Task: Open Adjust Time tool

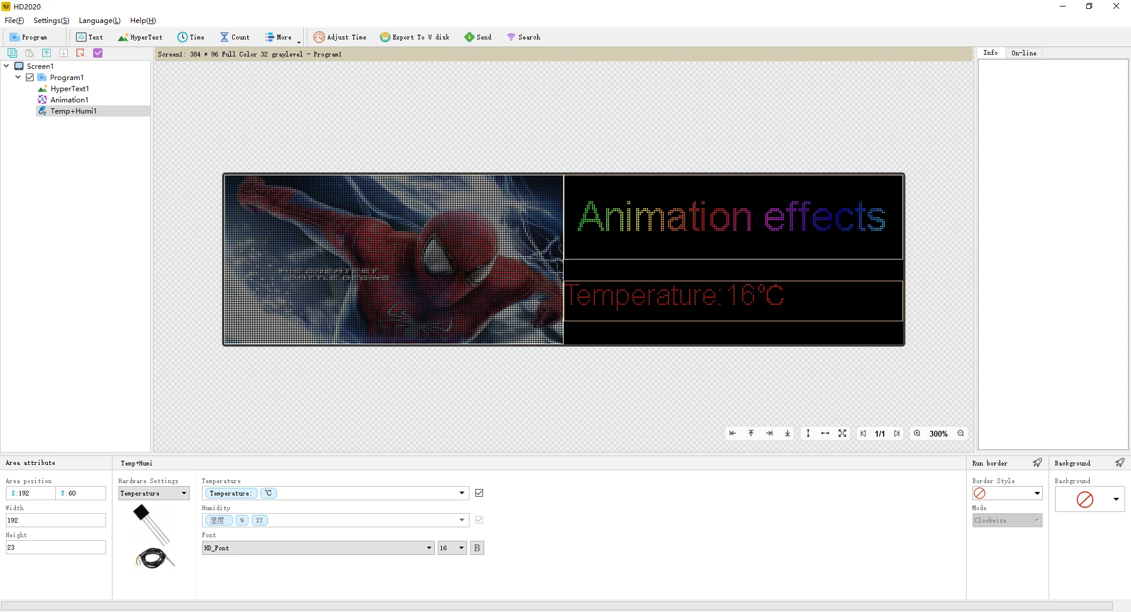Action: (340, 37)
